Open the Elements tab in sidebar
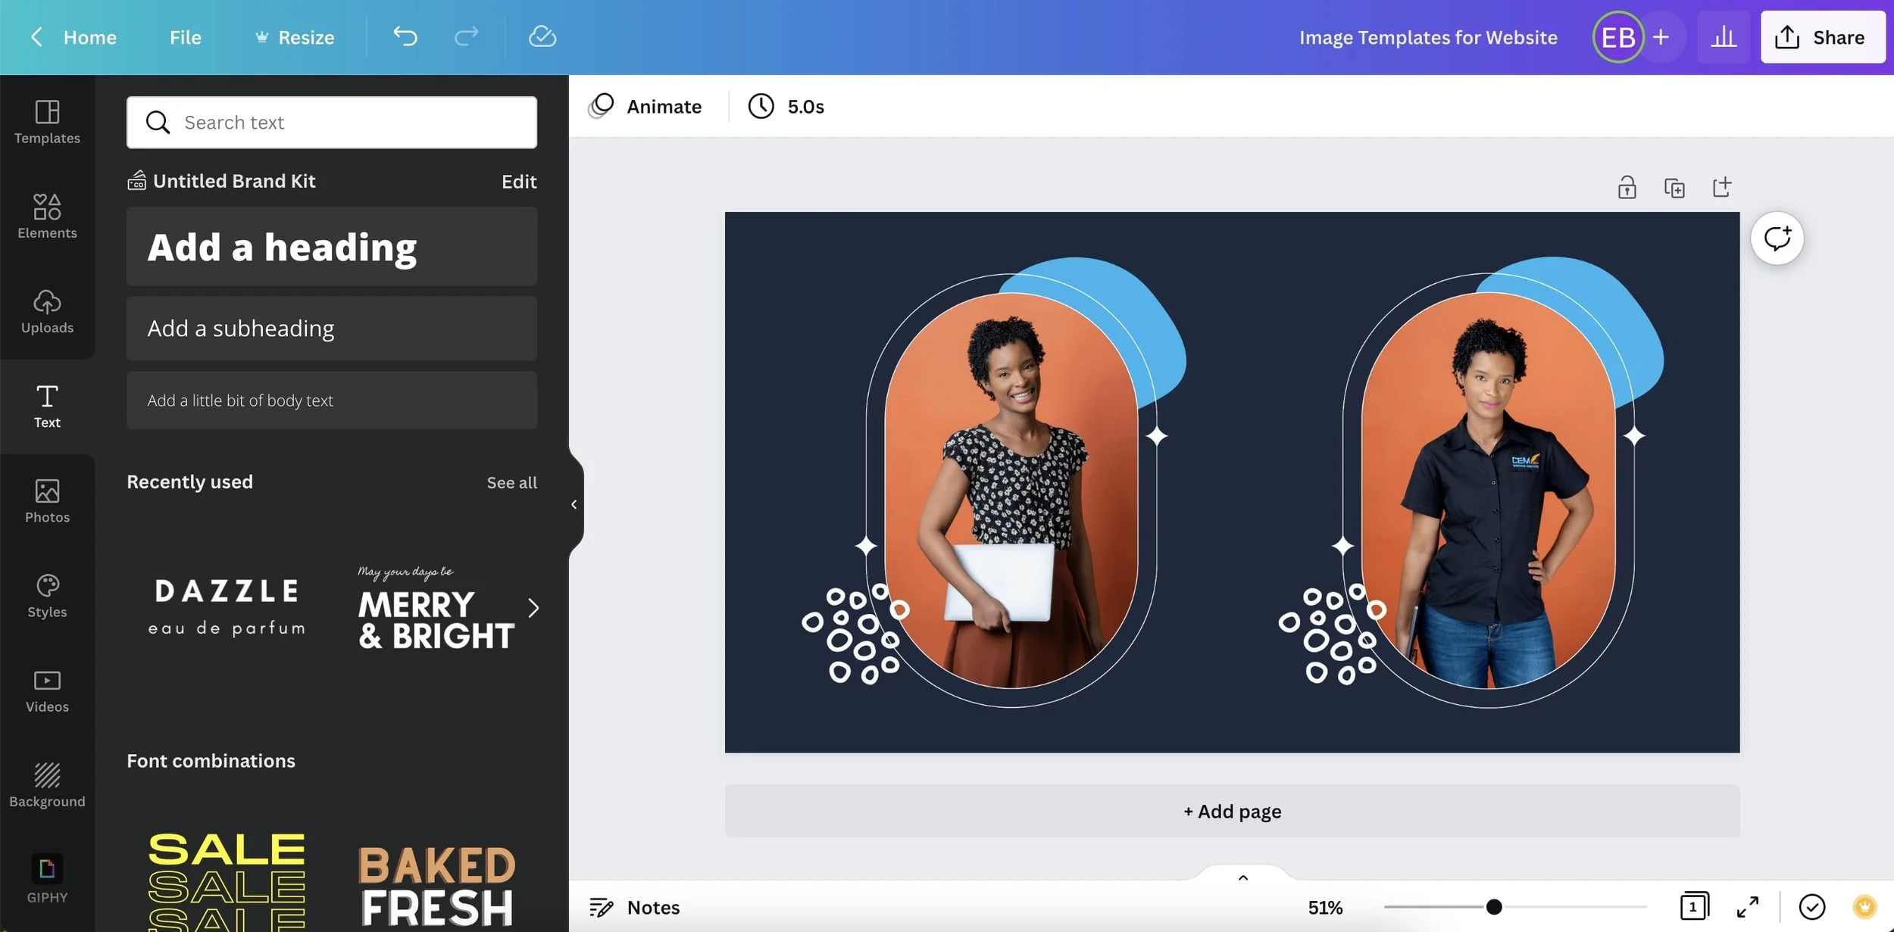This screenshot has width=1894, height=932. (x=47, y=216)
